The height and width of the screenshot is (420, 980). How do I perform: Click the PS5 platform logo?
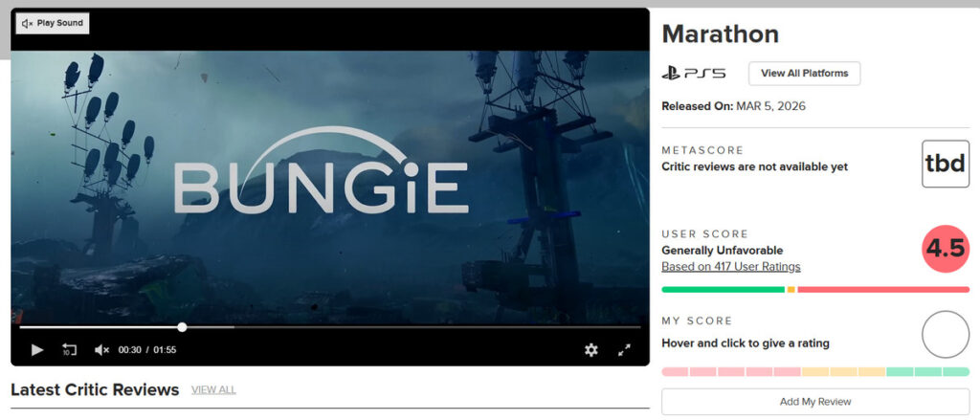point(694,73)
